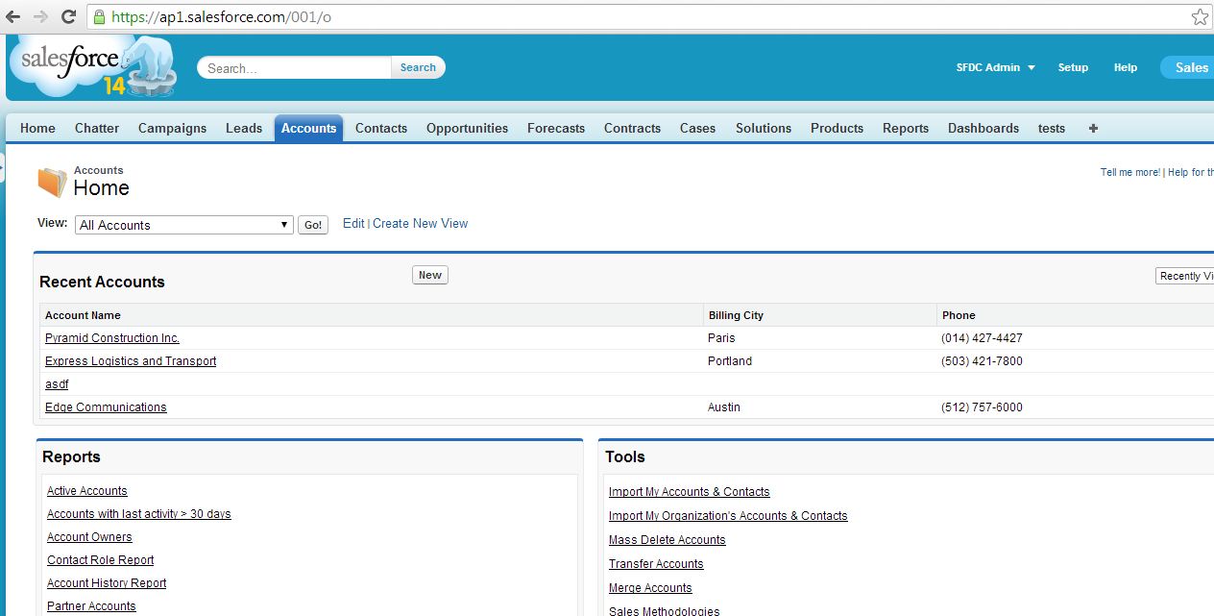Screen dimensions: 1214x616
Task: Open the Partner Accounts report
Action: pyautogui.click(x=91, y=606)
